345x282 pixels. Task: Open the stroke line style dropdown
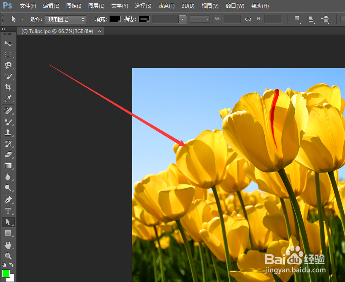[200, 19]
